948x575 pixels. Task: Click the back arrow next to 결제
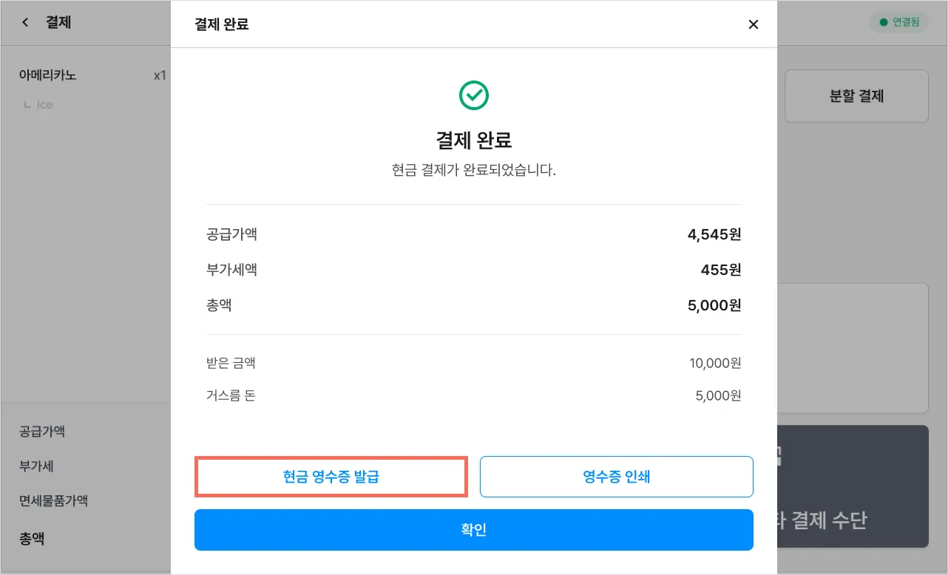coord(26,23)
